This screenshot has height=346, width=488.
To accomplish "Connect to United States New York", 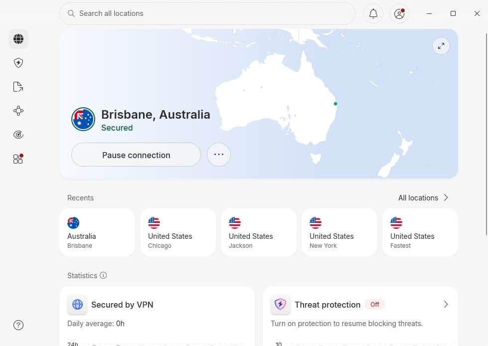I will point(339,232).
